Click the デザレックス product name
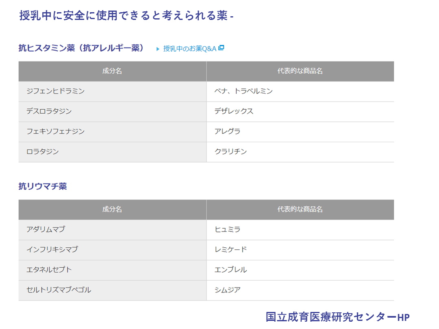The width and height of the screenshot is (439, 329). (x=234, y=111)
